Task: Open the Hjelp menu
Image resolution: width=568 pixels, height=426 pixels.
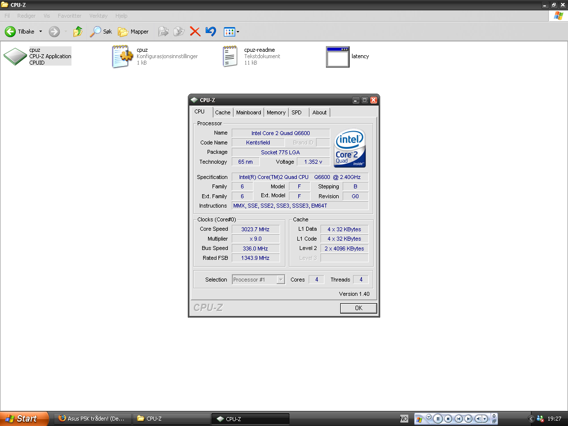Action: tap(121, 16)
